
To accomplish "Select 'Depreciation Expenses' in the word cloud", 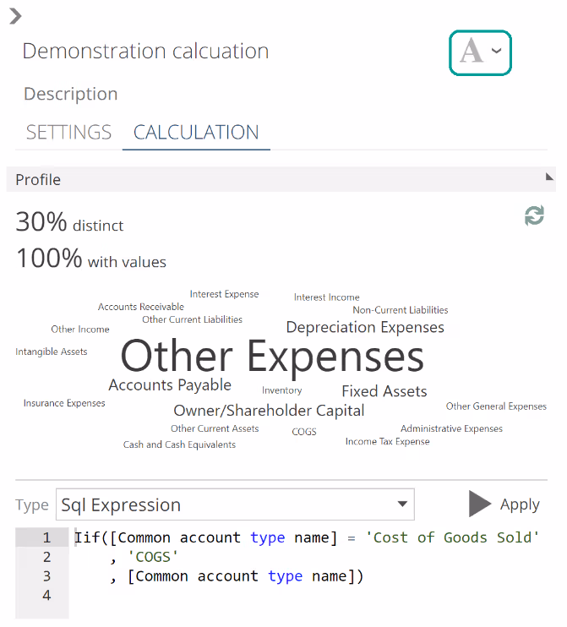I will click(365, 327).
